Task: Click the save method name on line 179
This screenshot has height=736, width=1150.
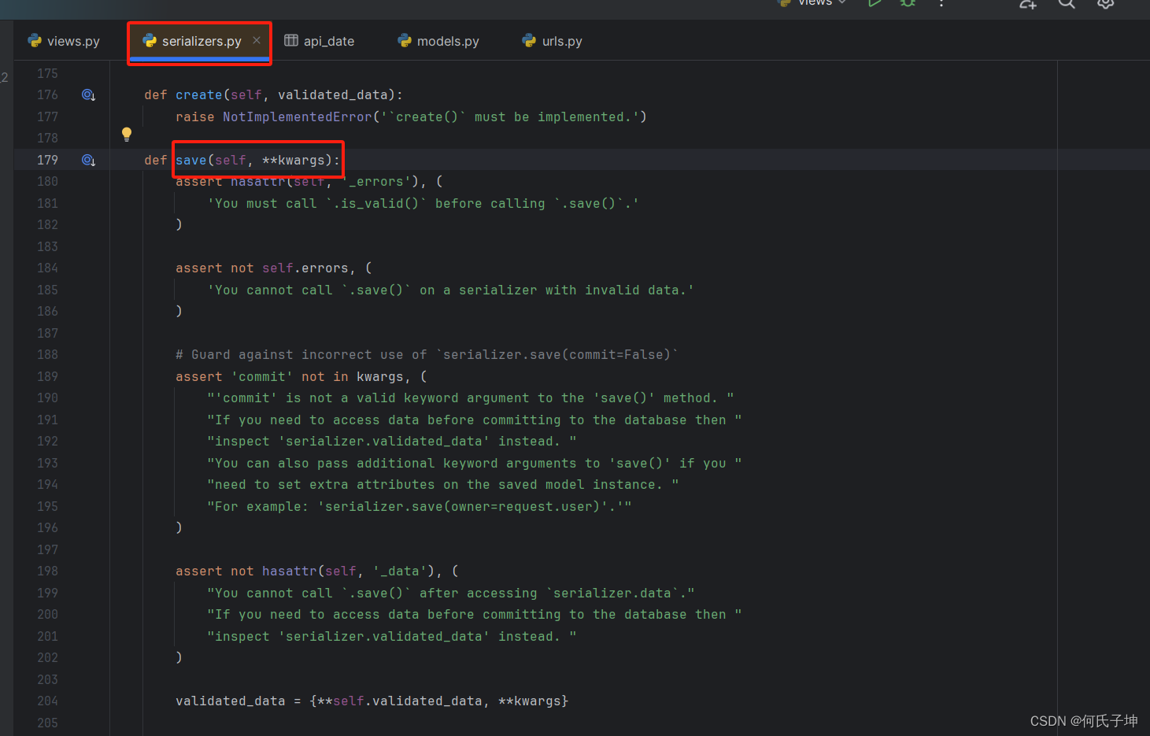Action: click(190, 159)
